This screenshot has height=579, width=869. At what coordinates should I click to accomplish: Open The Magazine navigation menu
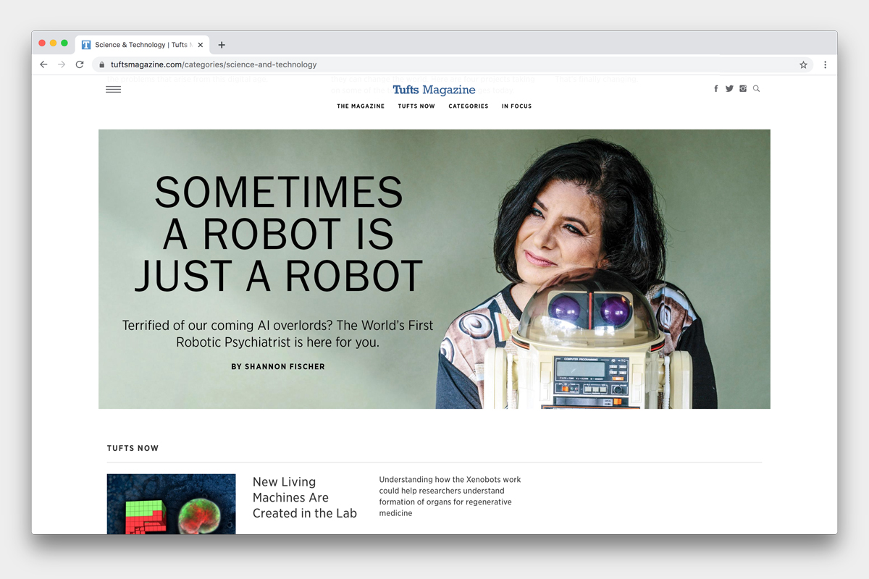click(361, 106)
